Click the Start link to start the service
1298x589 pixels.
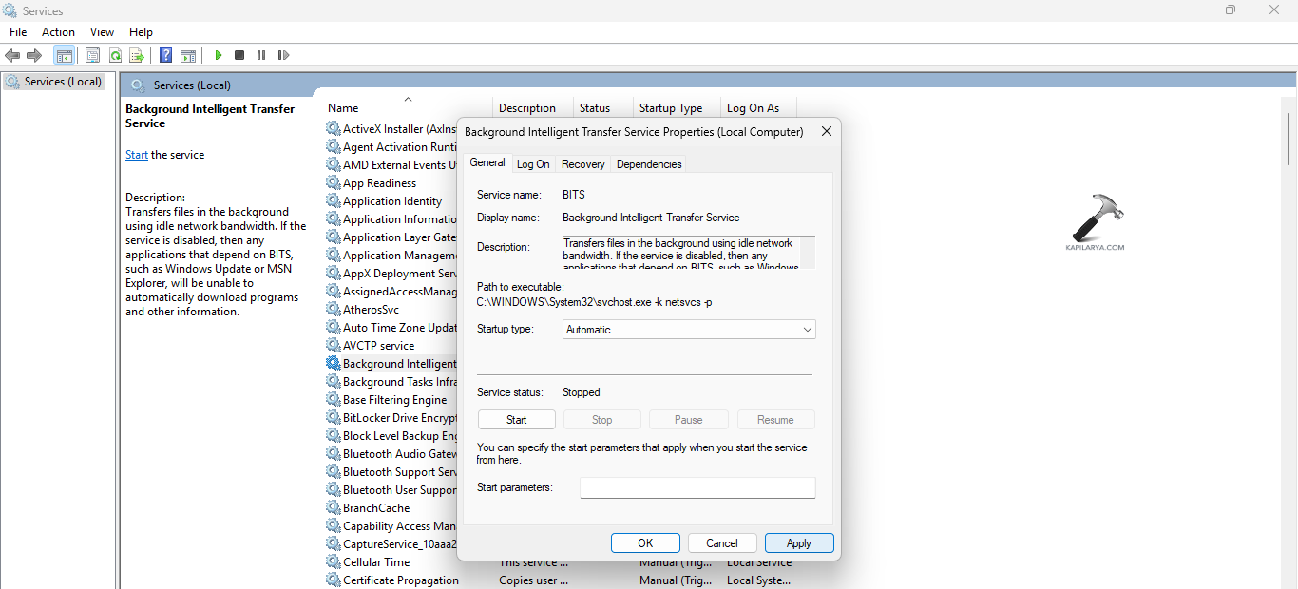pyautogui.click(x=136, y=154)
